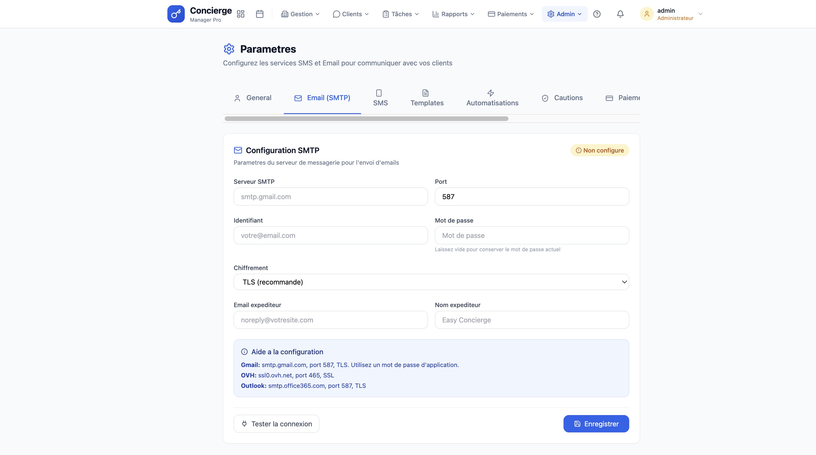Screen dimensions: 816x455
Task: Select the Templates document icon
Action: (x=425, y=93)
